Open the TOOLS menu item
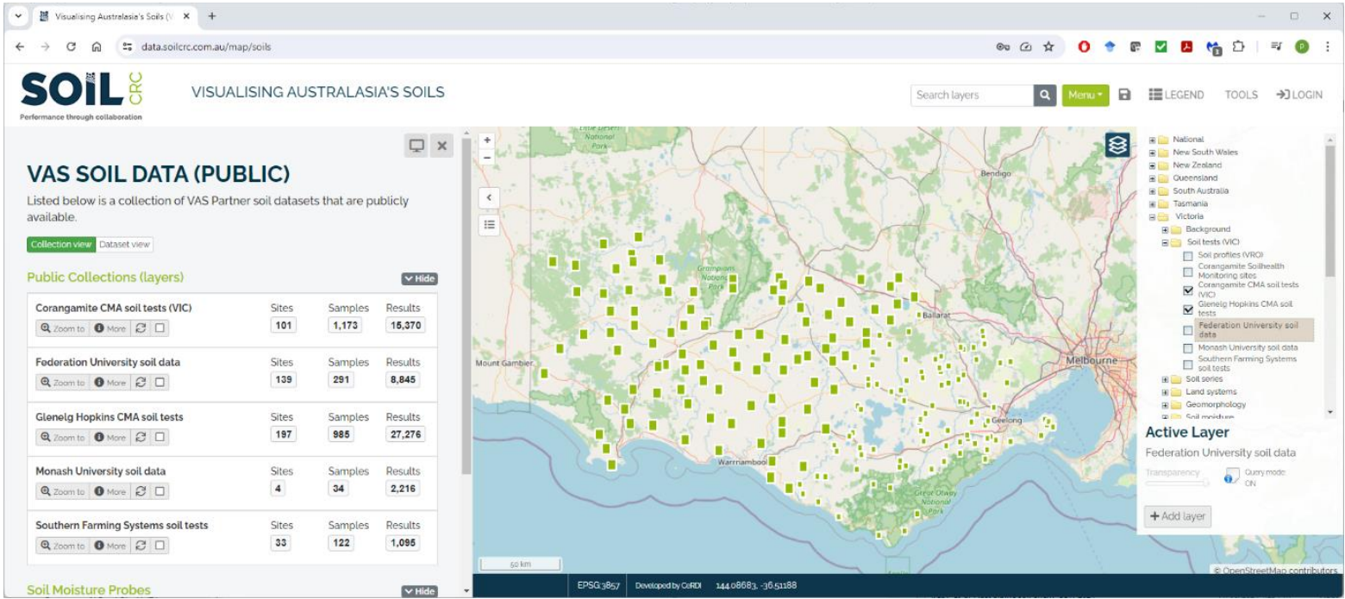This screenshot has height=599, width=1345. click(1241, 96)
